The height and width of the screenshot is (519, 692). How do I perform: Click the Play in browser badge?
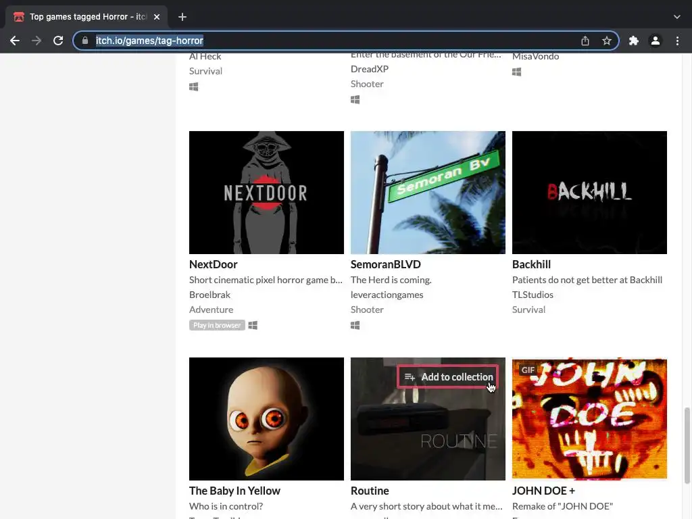pos(217,325)
